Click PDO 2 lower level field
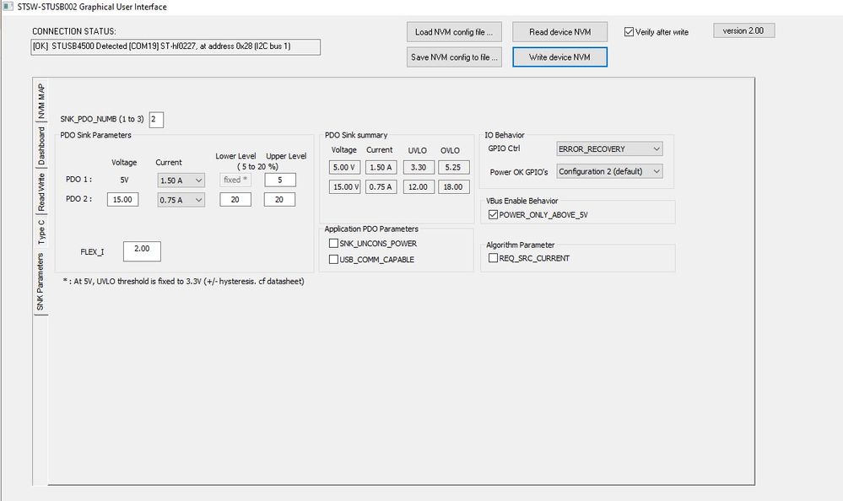 [235, 199]
